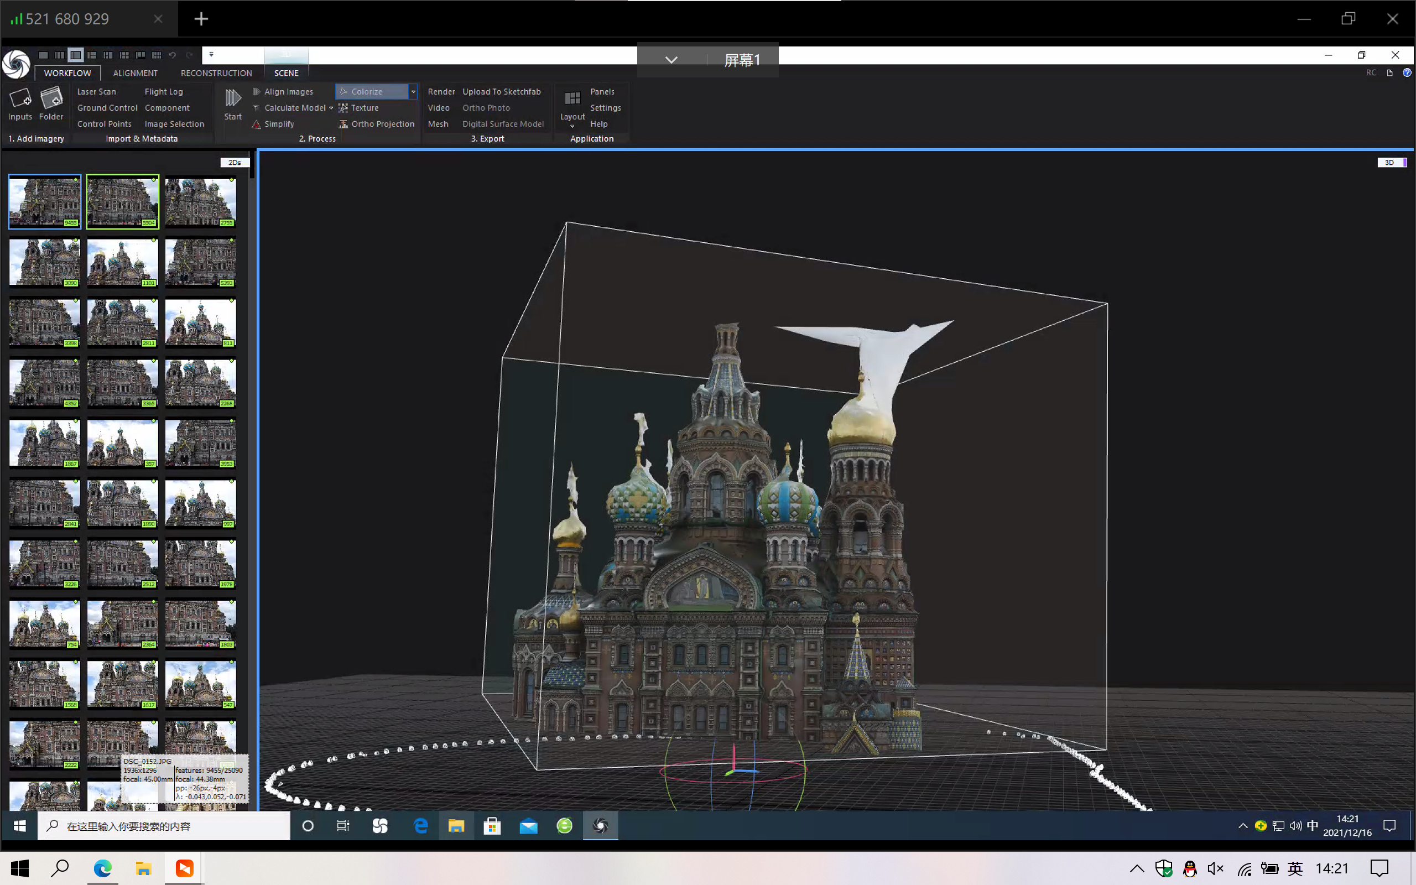Click the Simplify tool

(273, 124)
